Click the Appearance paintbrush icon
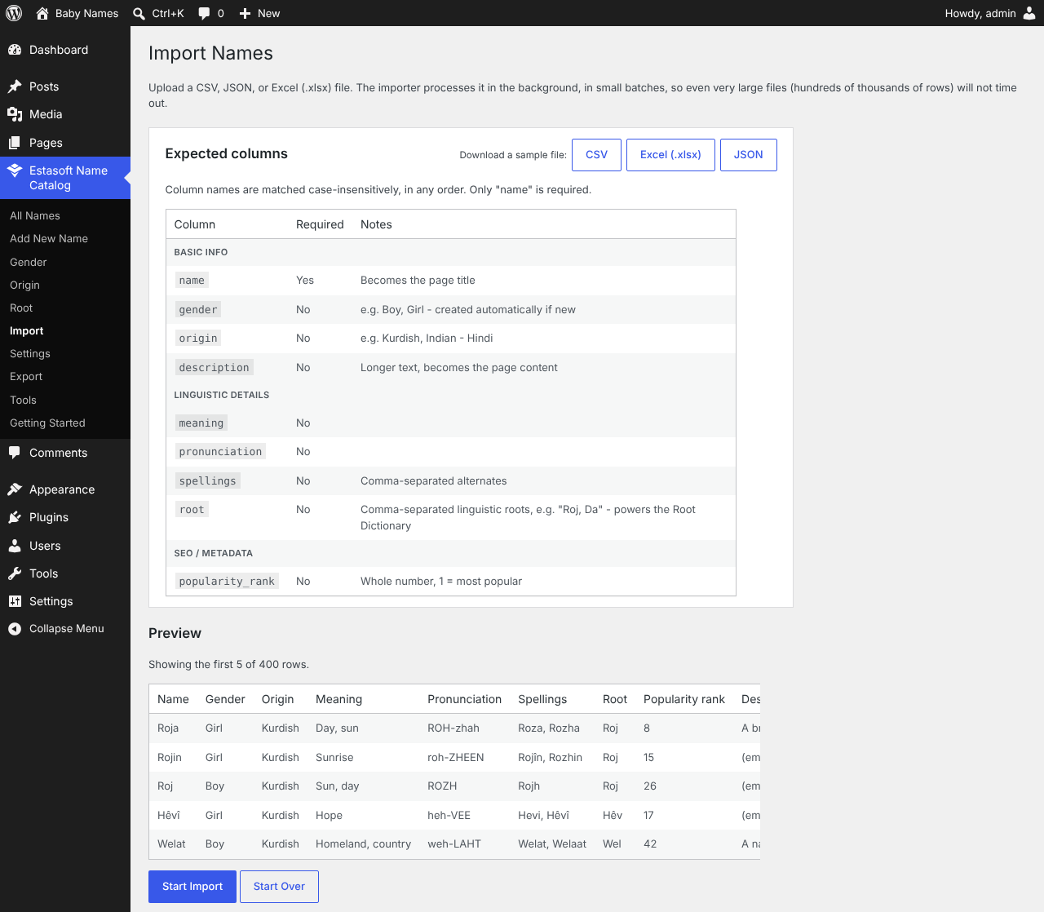The height and width of the screenshot is (912, 1044). coord(15,489)
